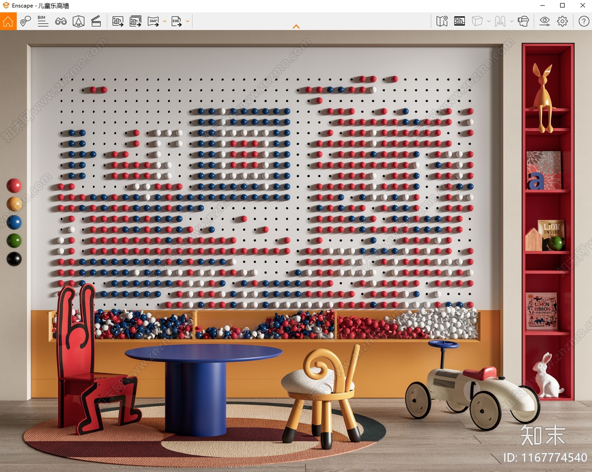The image size is (592, 472).
Task: Open the video editor clapperboard icon
Action: pos(96,21)
